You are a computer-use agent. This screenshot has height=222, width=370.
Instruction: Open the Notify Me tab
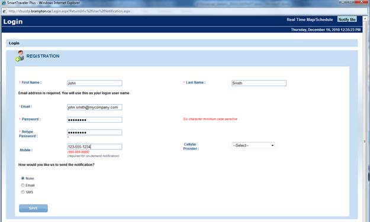[x=347, y=19]
